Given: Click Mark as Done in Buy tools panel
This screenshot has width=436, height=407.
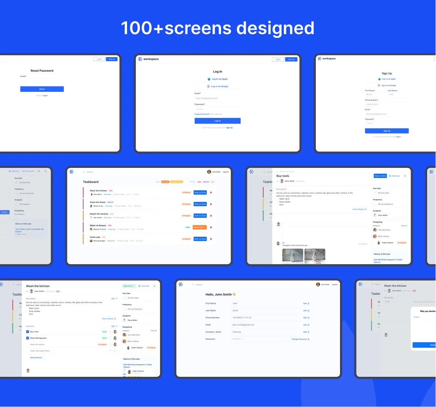Looking at the screenshot, I should tap(380, 176).
